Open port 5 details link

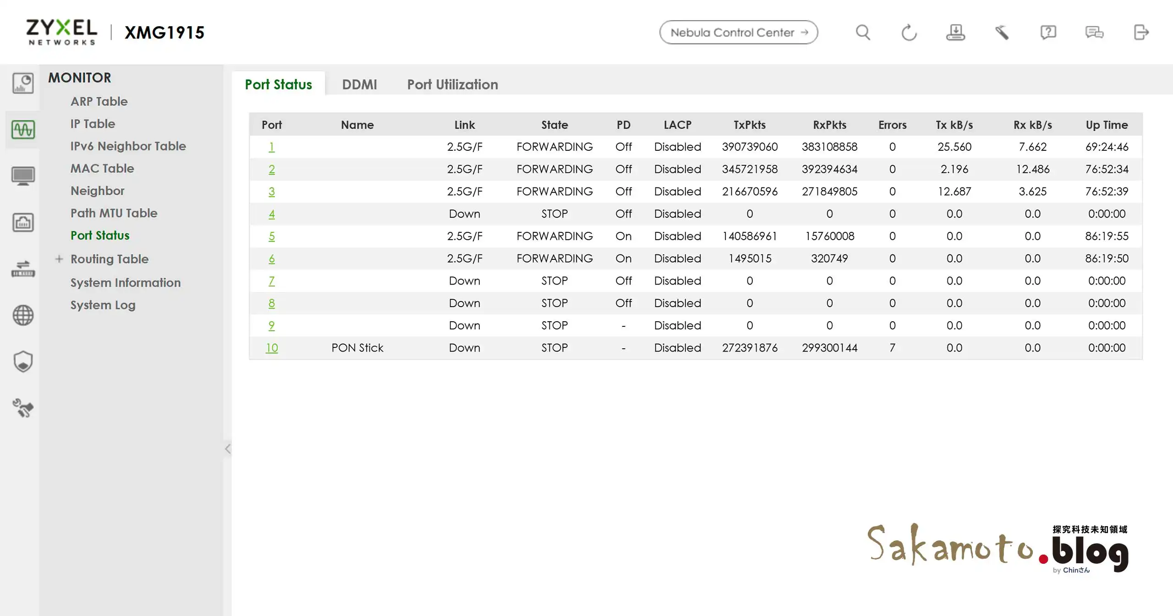tap(272, 236)
